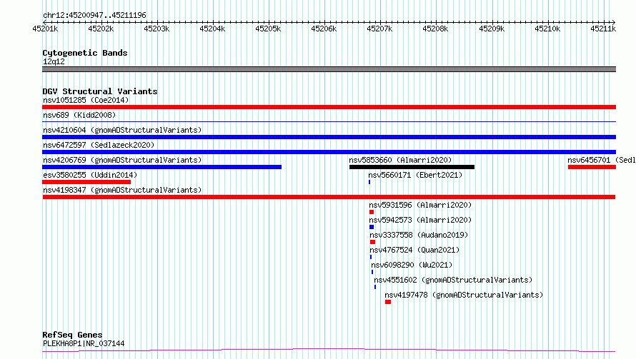Click the nsv5931596 (Almarri2020) label
Image resolution: width=636 pixels, height=359 pixels.
pos(420,205)
